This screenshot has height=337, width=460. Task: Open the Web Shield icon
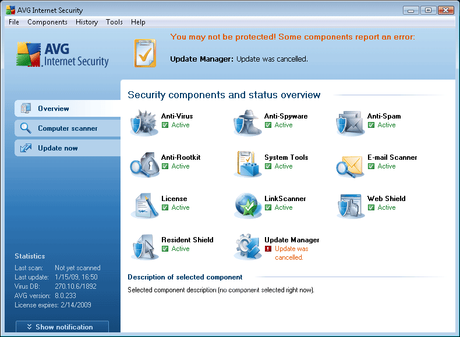click(x=351, y=206)
